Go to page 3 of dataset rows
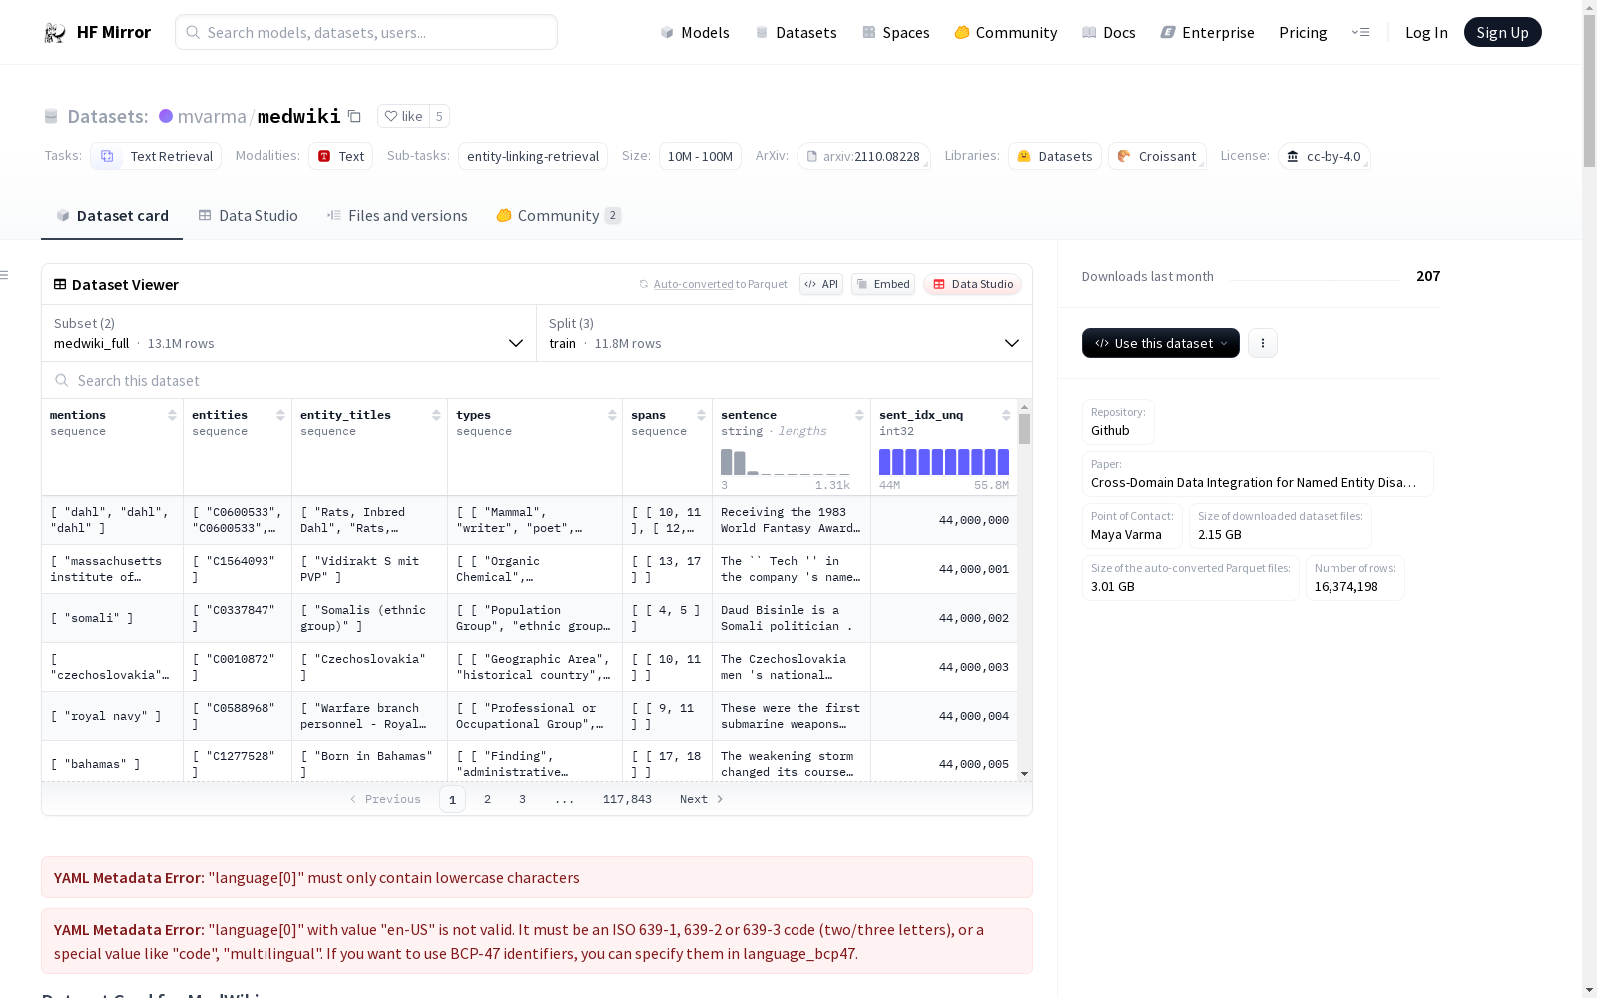The width and height of the screenshot is (1597, 998). coord(522,799)
